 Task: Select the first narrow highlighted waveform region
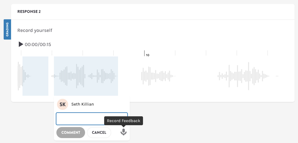click(35, 76)
